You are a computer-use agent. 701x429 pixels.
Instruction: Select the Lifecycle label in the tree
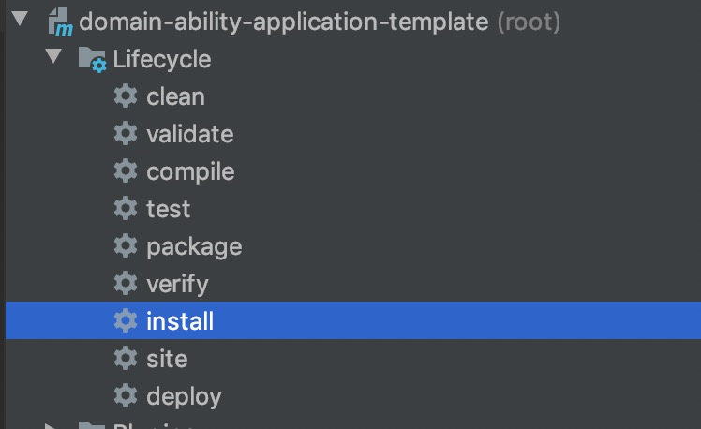click(161, 60)
